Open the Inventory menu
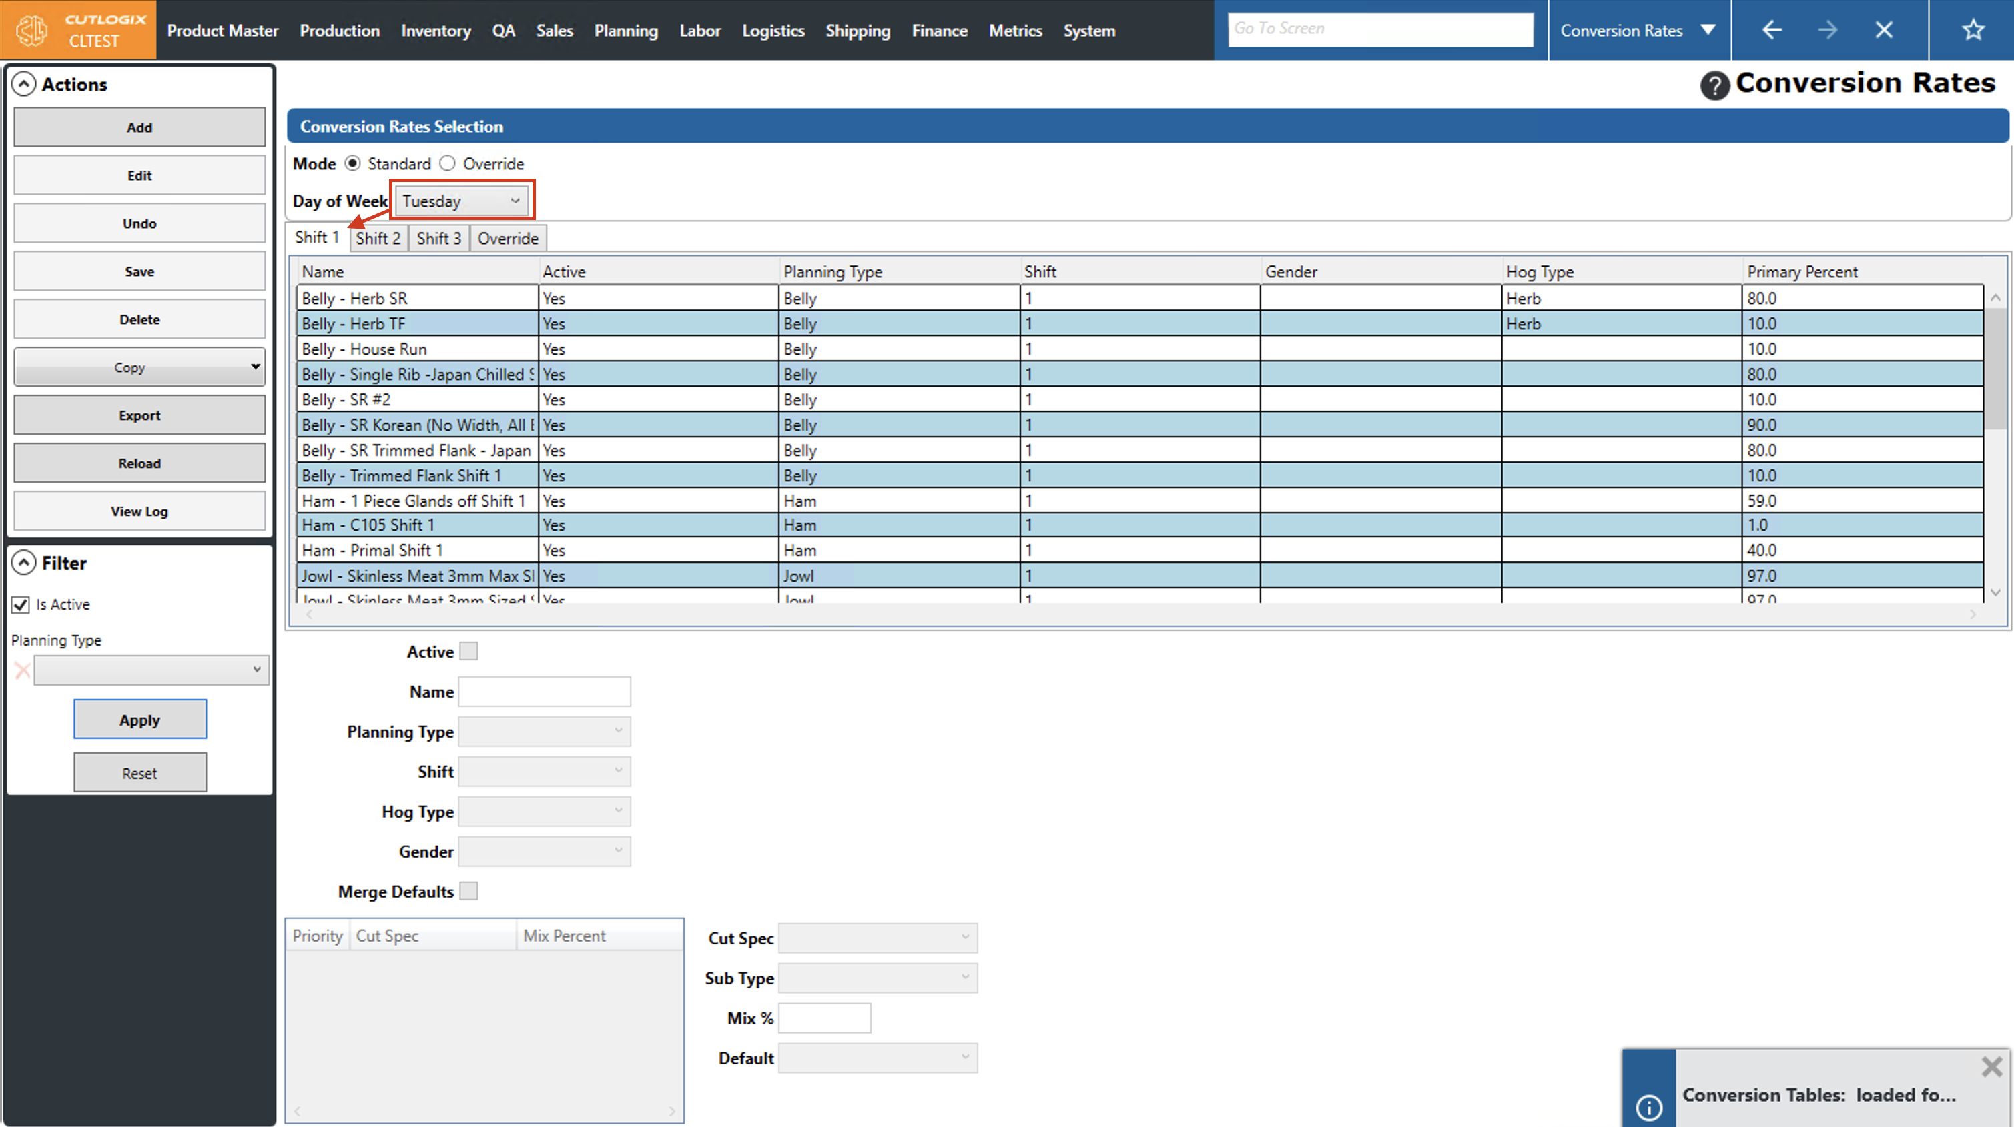This screenshot has width=2014, height=1127. 436,31
